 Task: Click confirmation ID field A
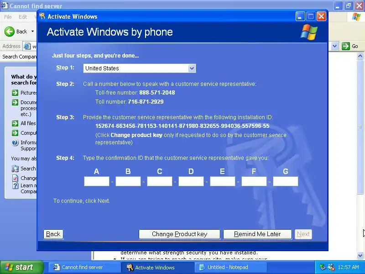click(97, 181)
